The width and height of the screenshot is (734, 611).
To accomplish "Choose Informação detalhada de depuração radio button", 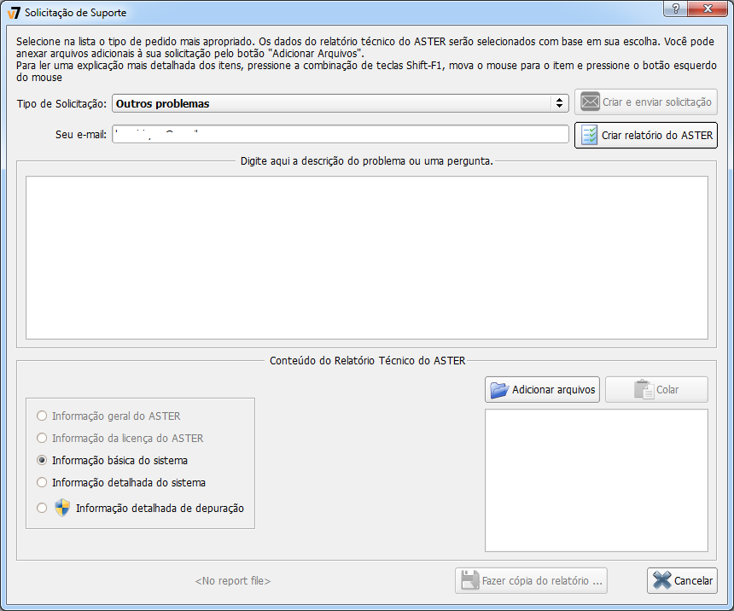I will 42,508.
